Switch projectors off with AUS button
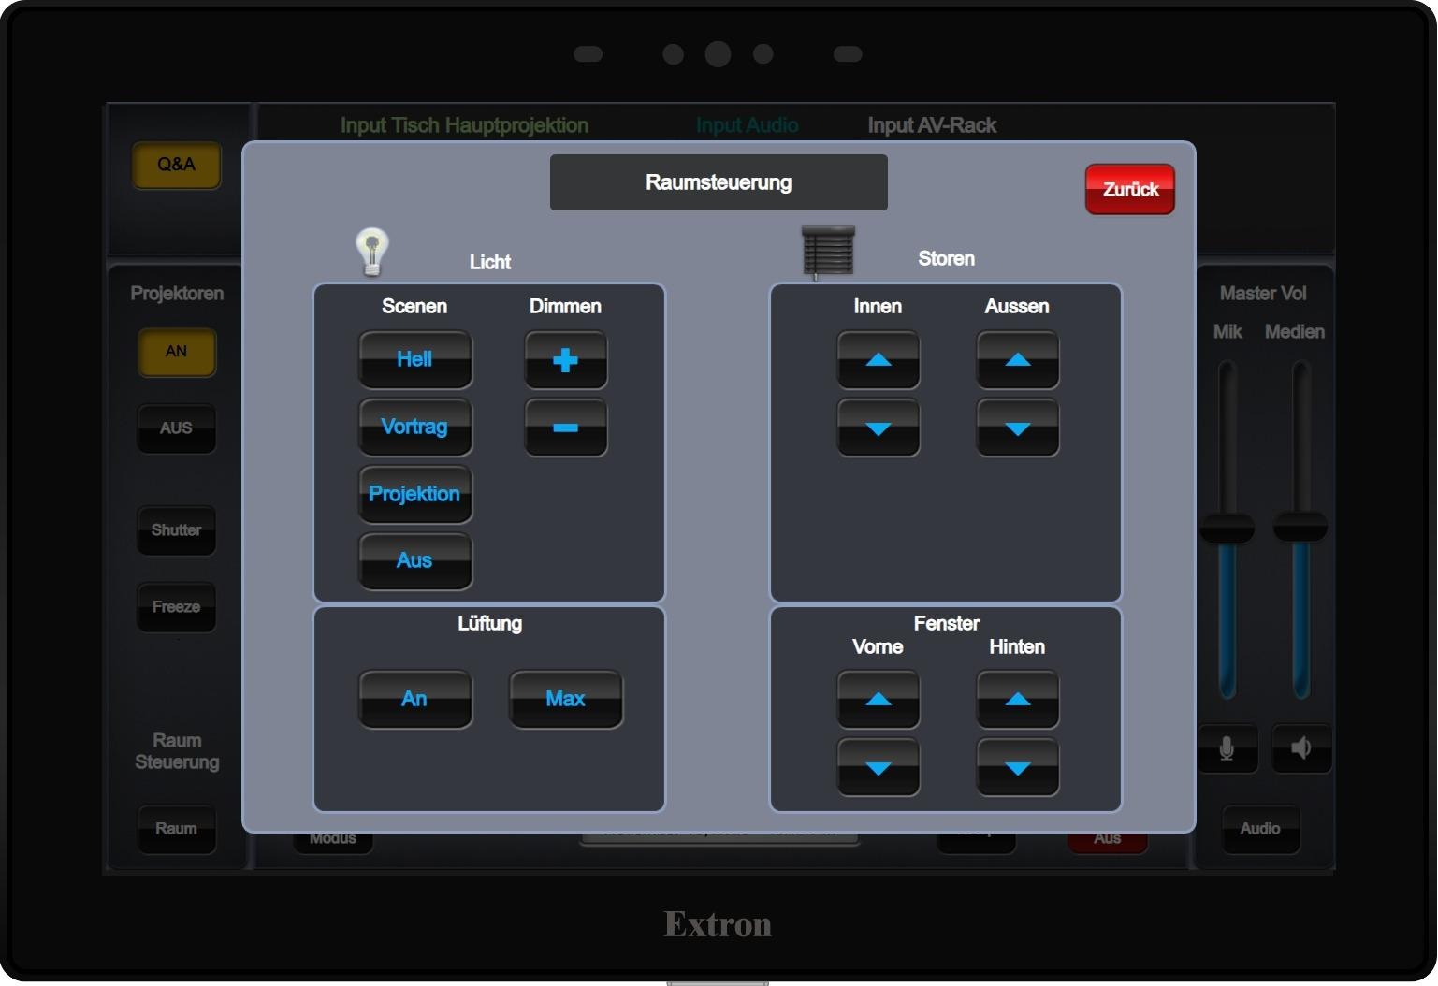Viewport: 1438px width, 986px height. tap(176, 428)
